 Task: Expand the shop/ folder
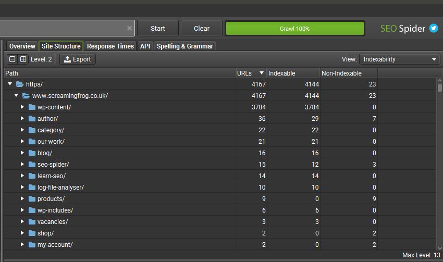click(22, 233)
